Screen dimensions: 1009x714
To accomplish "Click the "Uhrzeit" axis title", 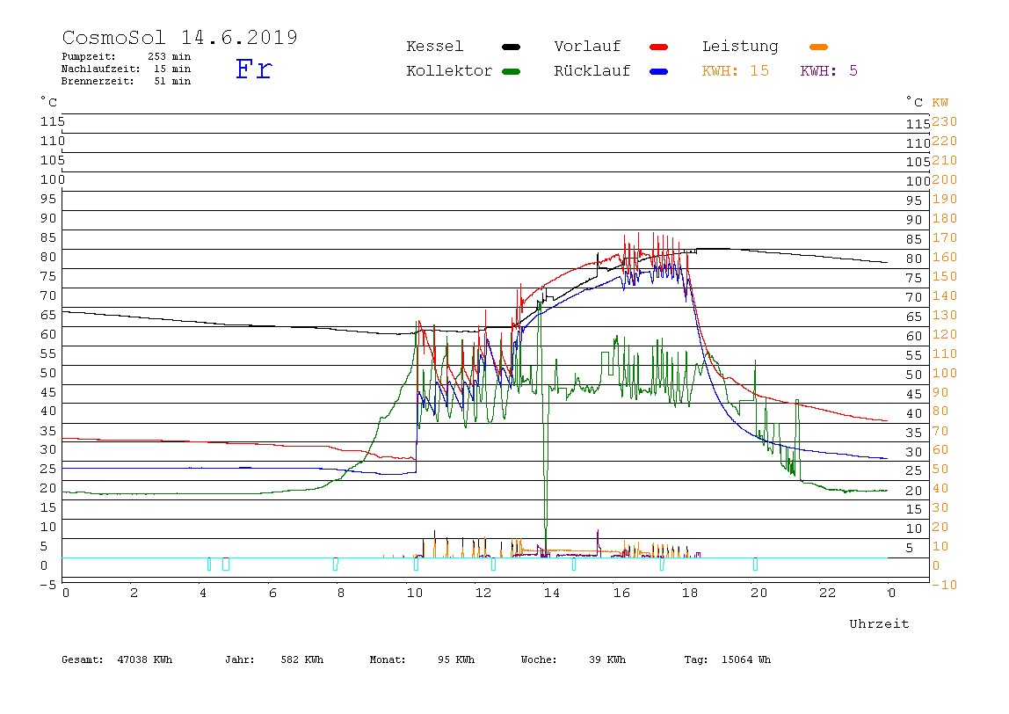I will 879,623.
